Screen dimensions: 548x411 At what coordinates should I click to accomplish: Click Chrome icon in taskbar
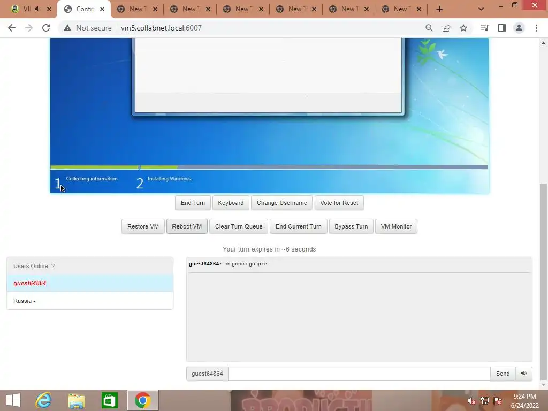pos(142,400)
